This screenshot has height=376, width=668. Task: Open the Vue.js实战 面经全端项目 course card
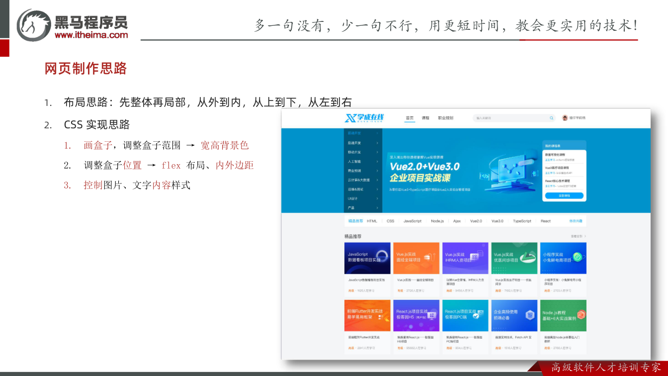click(416, 269)
